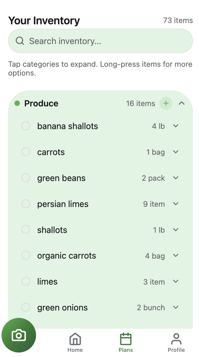The height and width of the screenshot is (357, 199).
Task: Tap the search inventory field
Action: [100, 41]
